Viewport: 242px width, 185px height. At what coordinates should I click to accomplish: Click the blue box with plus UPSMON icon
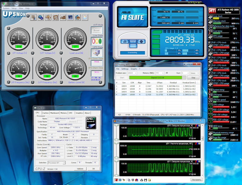(x=41, y=17)
